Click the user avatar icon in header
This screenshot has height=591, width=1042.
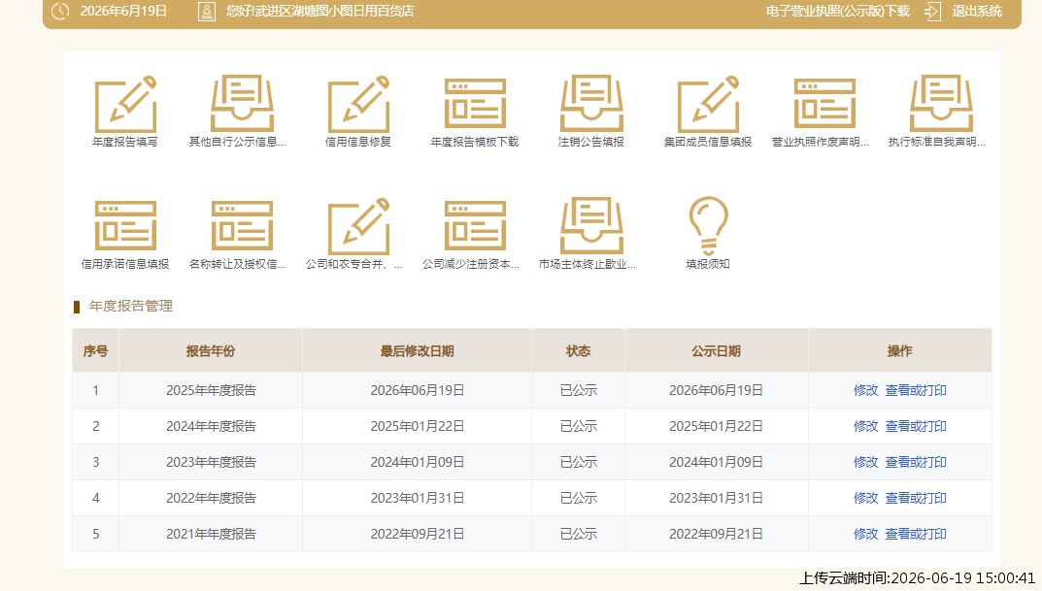click(x=207, y=11)
